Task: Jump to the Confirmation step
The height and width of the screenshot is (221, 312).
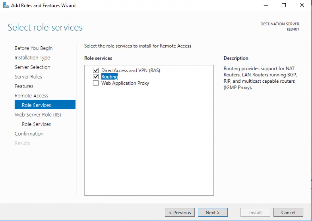Action: tap(29, 133)
